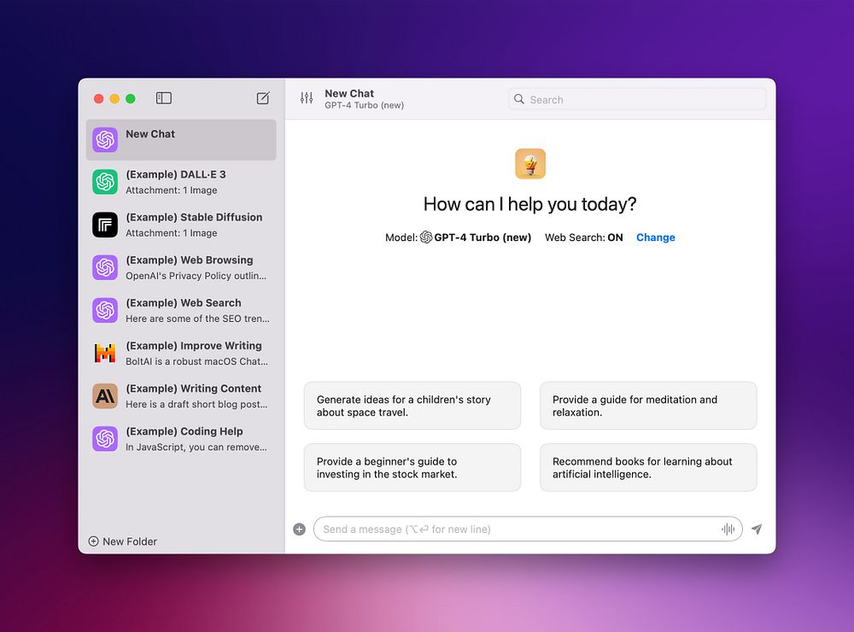
Task: Focus the Send a message input field
Action: click(528, 529)
